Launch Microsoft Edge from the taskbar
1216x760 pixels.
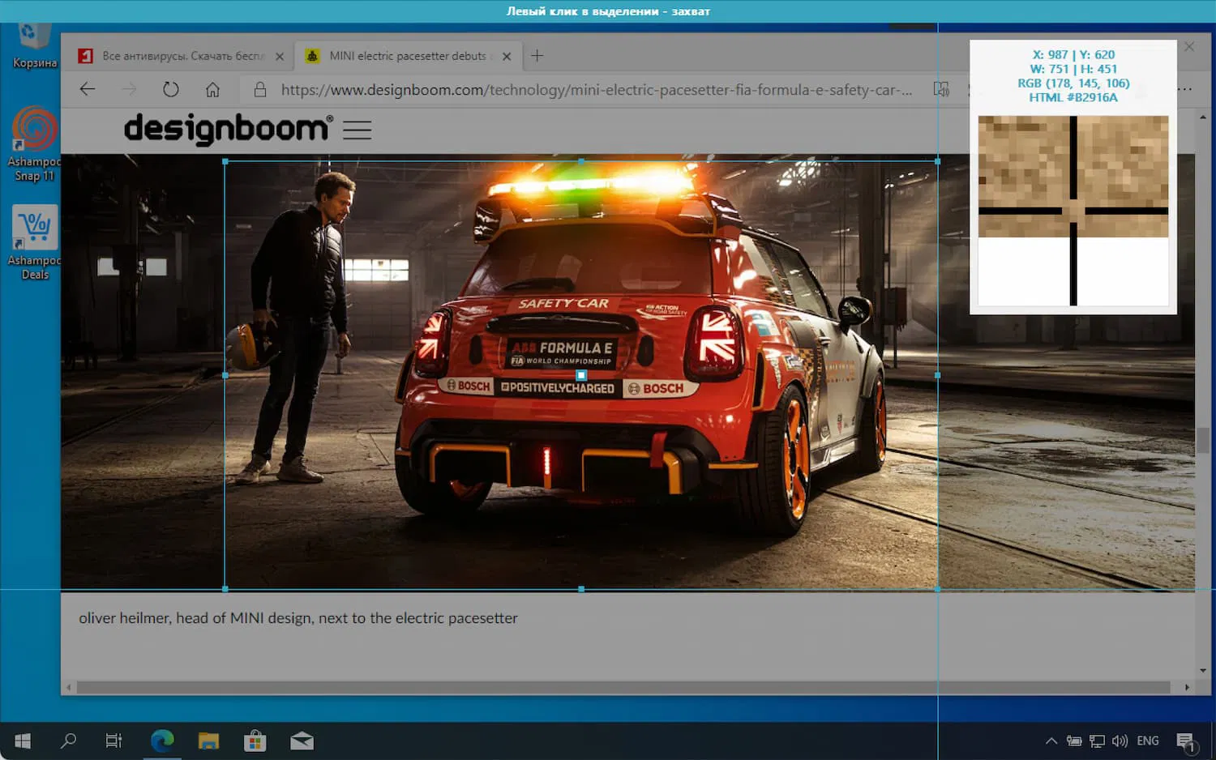(x=162, y=741)
